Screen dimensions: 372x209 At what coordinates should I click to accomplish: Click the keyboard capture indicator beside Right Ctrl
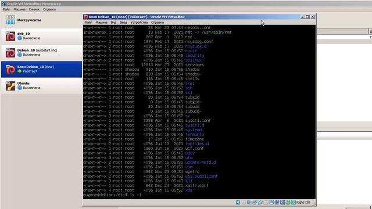(x=294, y=202)
